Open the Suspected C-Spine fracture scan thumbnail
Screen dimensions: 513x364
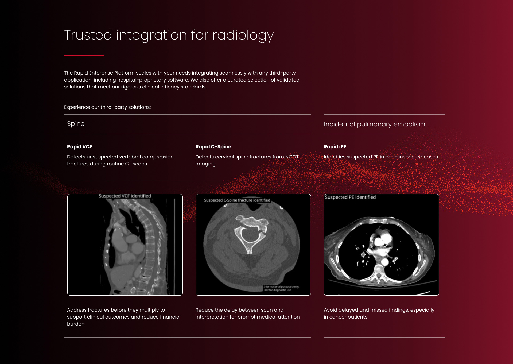253,245
